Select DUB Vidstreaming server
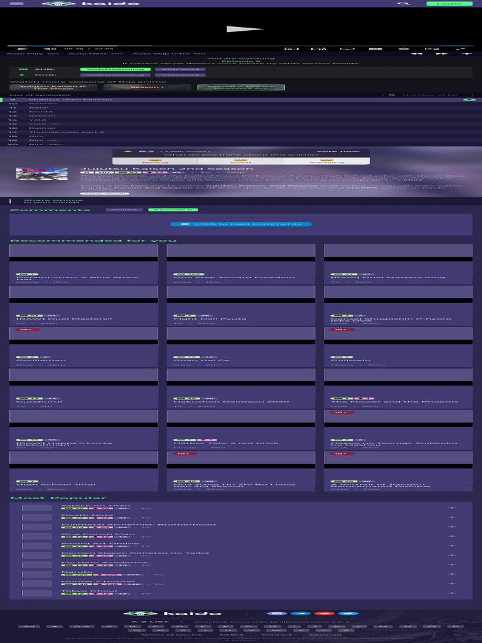Image resolution: width=482 pixels, height=643 pixels. [x=115, y=75]
